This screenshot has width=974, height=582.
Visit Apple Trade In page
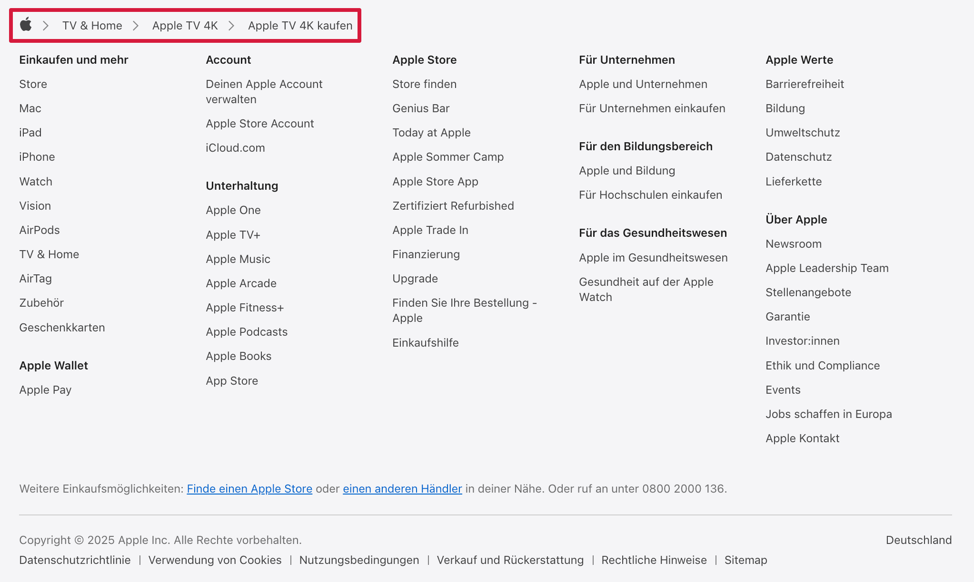[430, 230]
